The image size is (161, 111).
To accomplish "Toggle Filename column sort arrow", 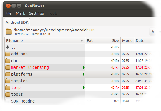I will (82, 41).
